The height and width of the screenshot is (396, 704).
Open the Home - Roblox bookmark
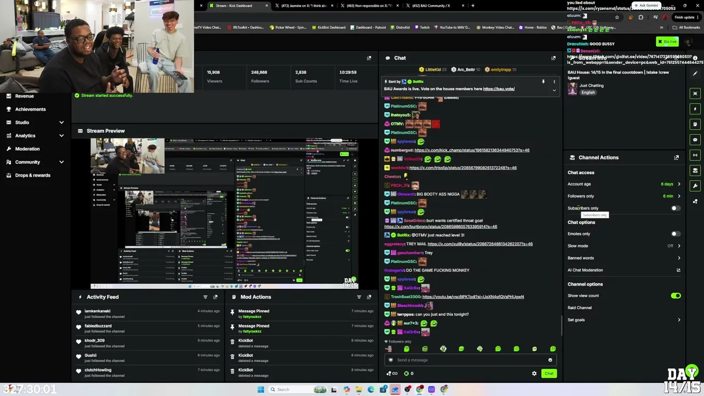pos(533,28)
